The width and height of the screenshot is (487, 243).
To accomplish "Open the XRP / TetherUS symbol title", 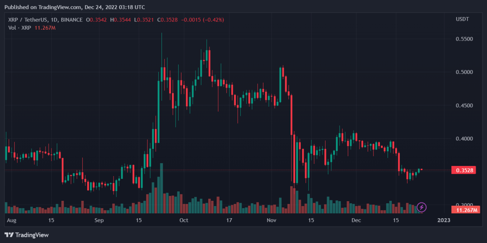I will click(x=27, y=19).
